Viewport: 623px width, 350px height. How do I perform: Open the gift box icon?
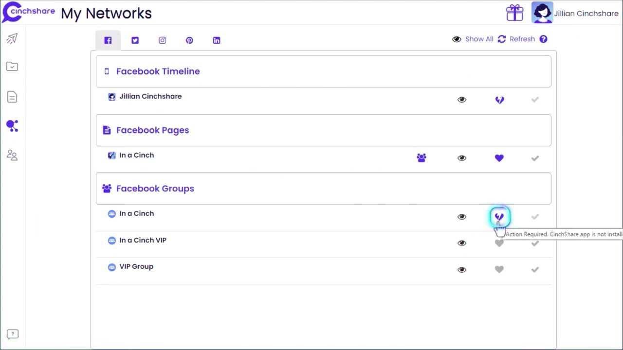click(514, 13)
